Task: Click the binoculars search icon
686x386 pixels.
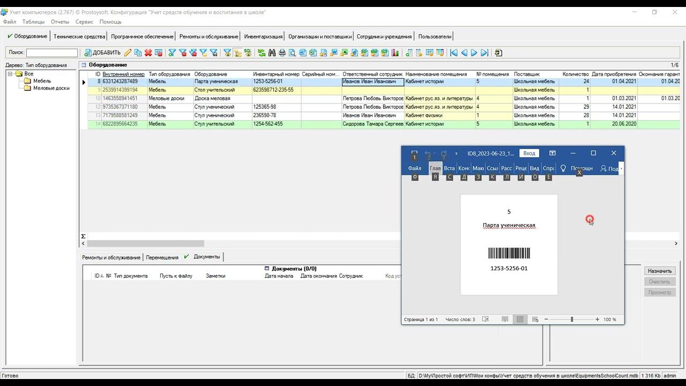Action: pos(272,53)
